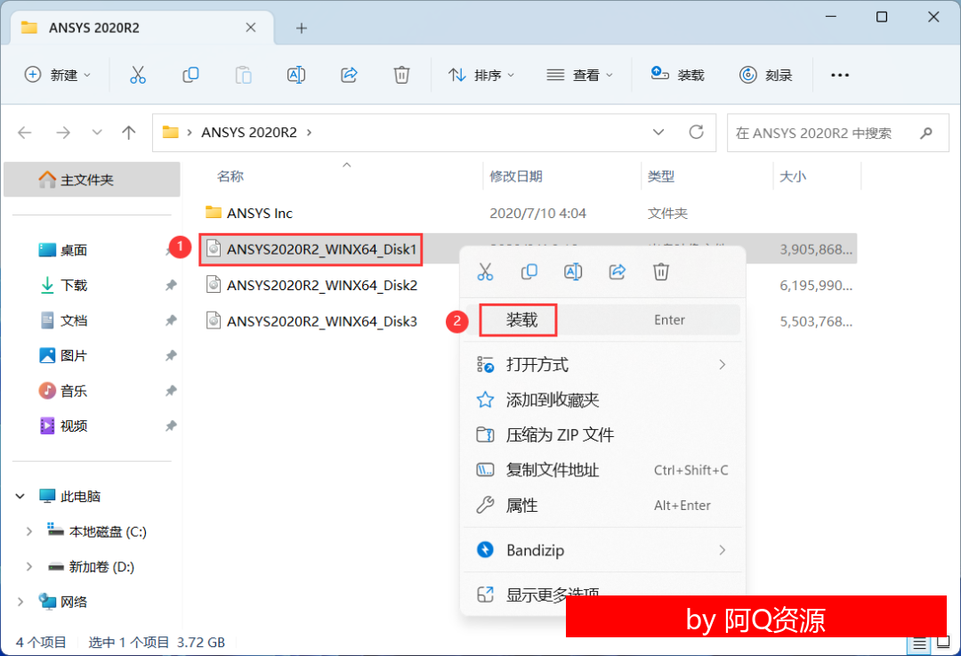Click the Copy icon in the toolbar
961x656 pixels.
pos(190,75)
